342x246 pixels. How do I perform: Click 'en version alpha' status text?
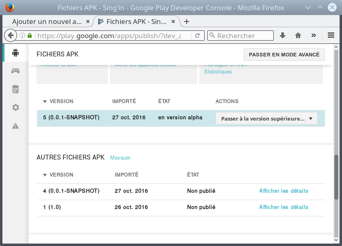[180, 118]
